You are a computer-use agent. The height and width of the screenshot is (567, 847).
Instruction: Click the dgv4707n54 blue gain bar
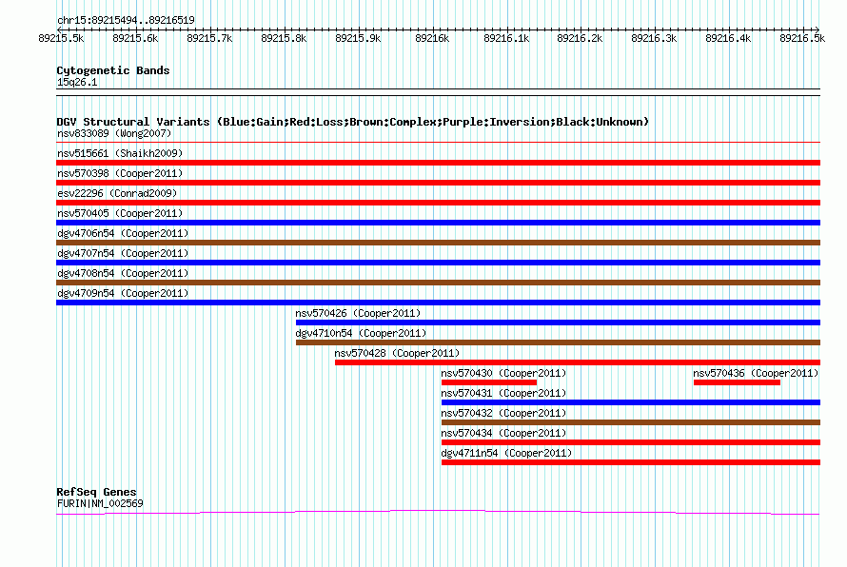(438, 263)
